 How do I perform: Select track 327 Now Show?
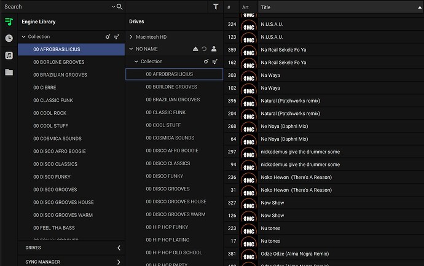(324, 203)
